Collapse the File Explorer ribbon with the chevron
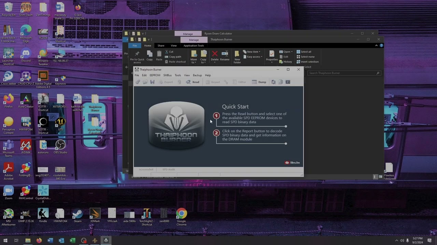Screen dimensions: 437x245 tap(377, 46)
